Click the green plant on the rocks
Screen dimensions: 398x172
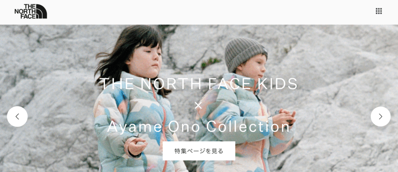click(210, 63)
